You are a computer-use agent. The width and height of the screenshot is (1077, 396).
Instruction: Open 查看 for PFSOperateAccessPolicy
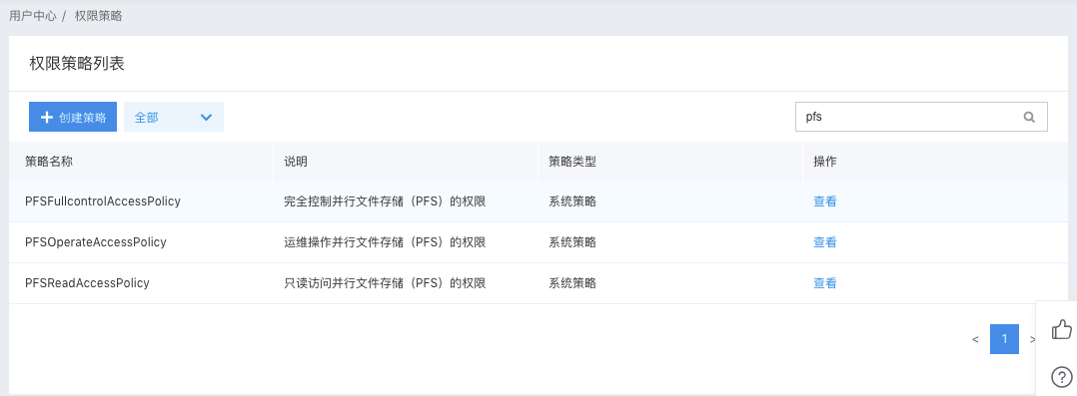(x=825, y=242)
